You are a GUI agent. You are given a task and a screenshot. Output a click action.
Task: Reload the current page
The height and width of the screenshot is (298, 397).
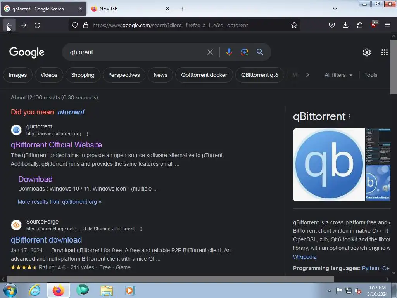tap(37, 25)
